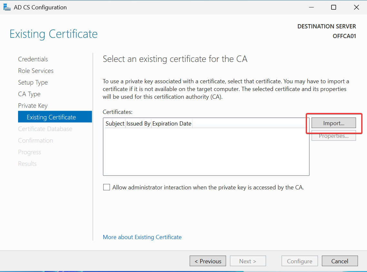The width and height of the screenshot is (367, 272).
Task: Sort certificates by Subject column
Action: (x=115, y=124)
